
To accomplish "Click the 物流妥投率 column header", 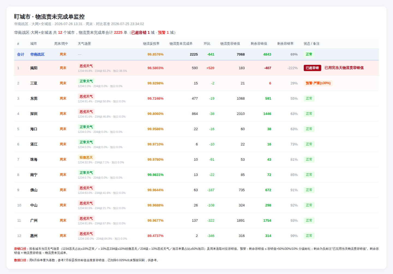I will click(151, 44).
